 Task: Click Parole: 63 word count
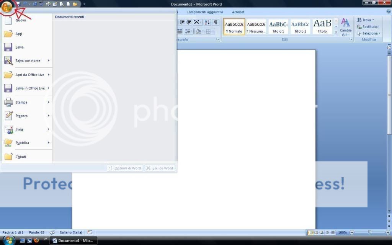[36, 232]
